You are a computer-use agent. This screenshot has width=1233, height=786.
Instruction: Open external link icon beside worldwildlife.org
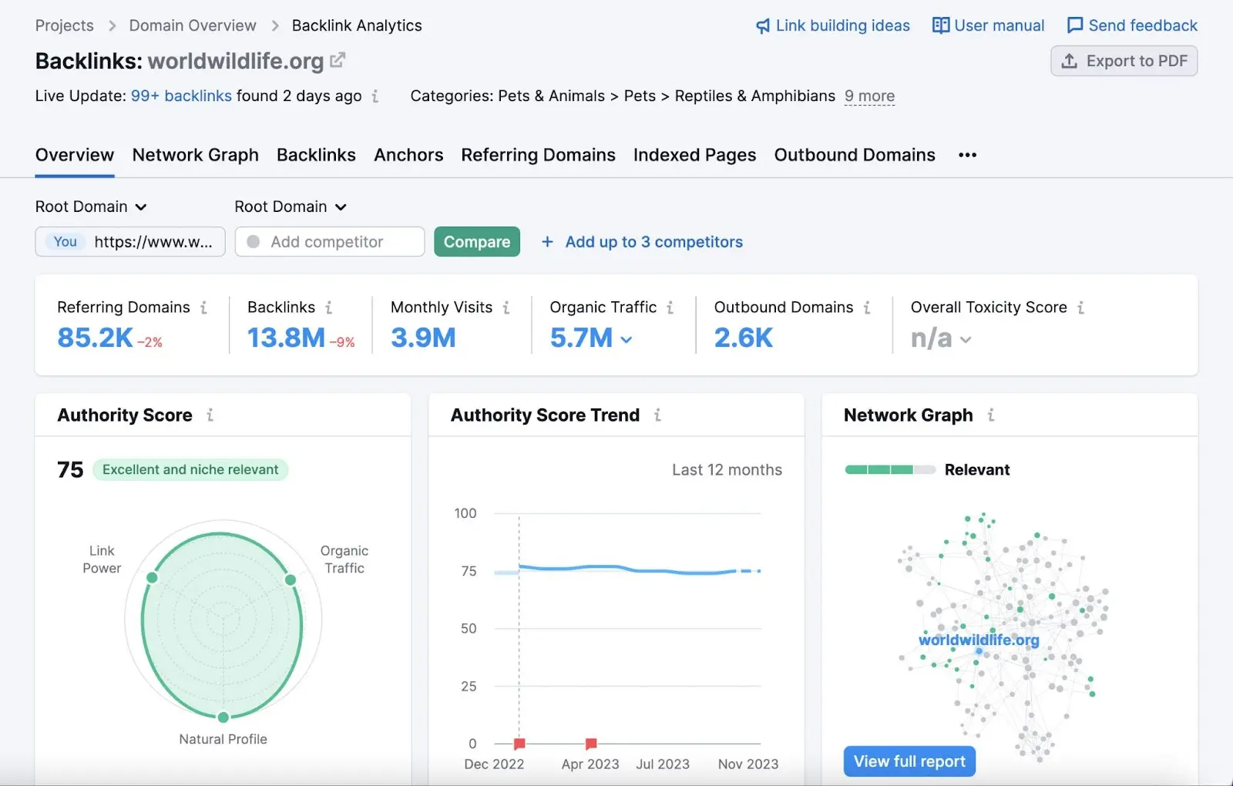point(338,60)
